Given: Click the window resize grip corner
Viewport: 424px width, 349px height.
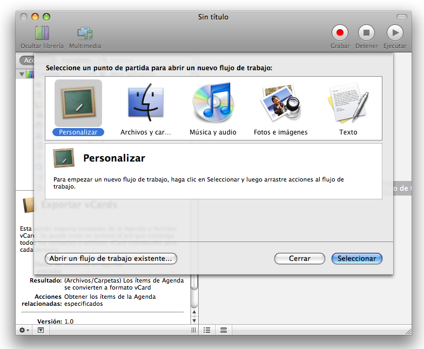Looking at the screenshot, I should (x=408, y=332).
